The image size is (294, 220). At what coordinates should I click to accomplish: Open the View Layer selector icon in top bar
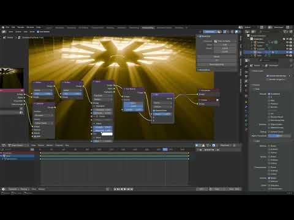270,28
